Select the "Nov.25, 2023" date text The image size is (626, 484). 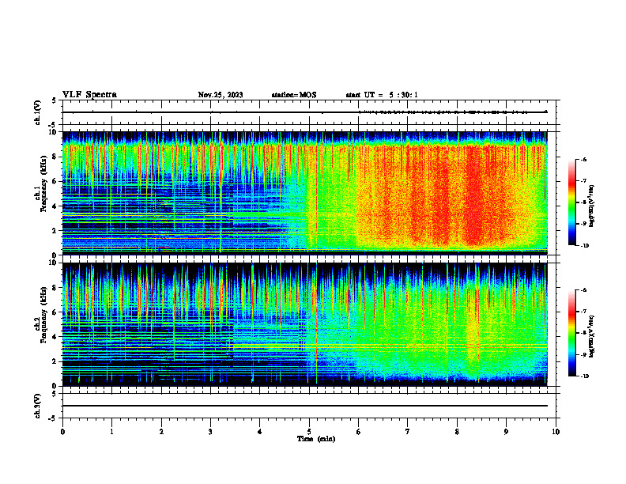coord(221,95)
